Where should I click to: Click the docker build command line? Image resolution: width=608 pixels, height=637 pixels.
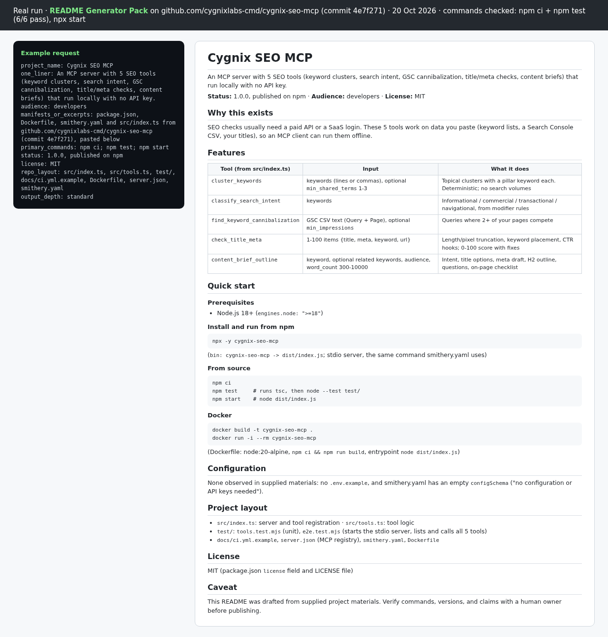(x=262, y=430)
